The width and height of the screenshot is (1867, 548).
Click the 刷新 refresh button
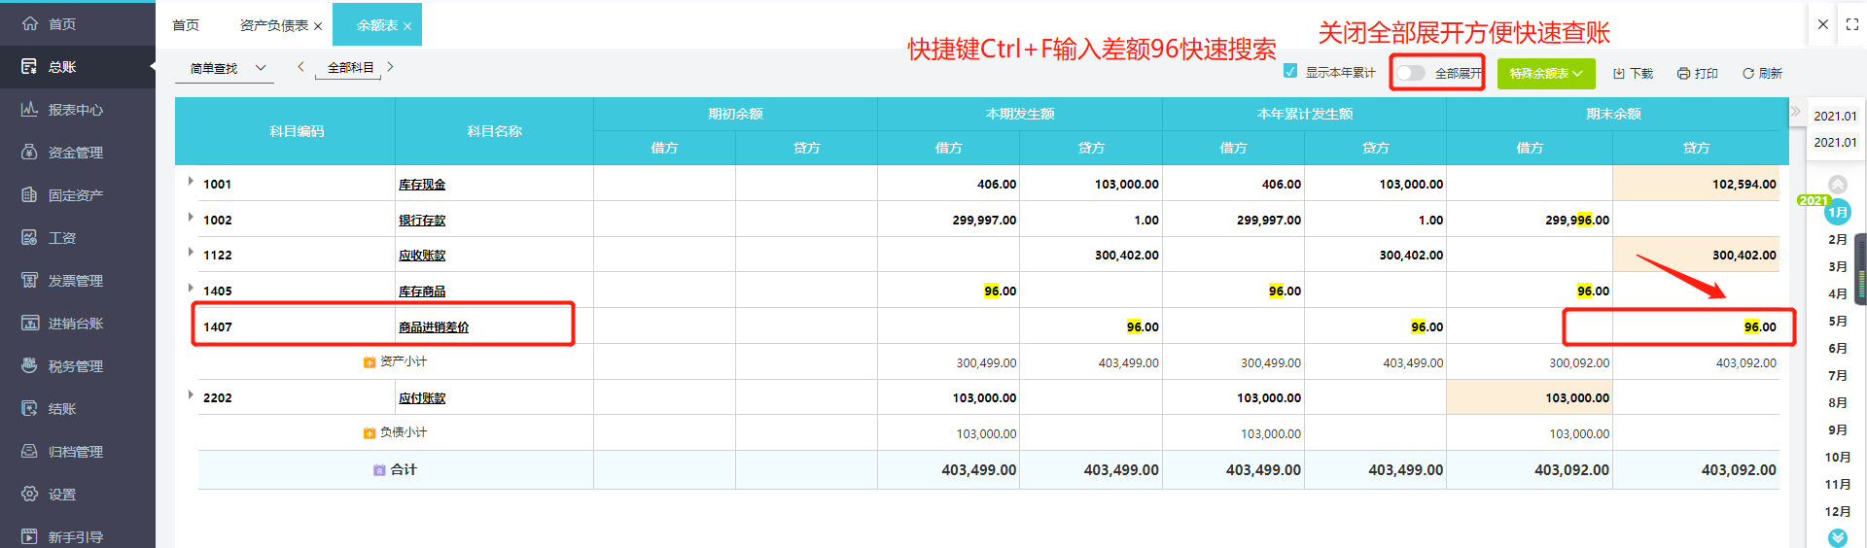[1762, 74]
